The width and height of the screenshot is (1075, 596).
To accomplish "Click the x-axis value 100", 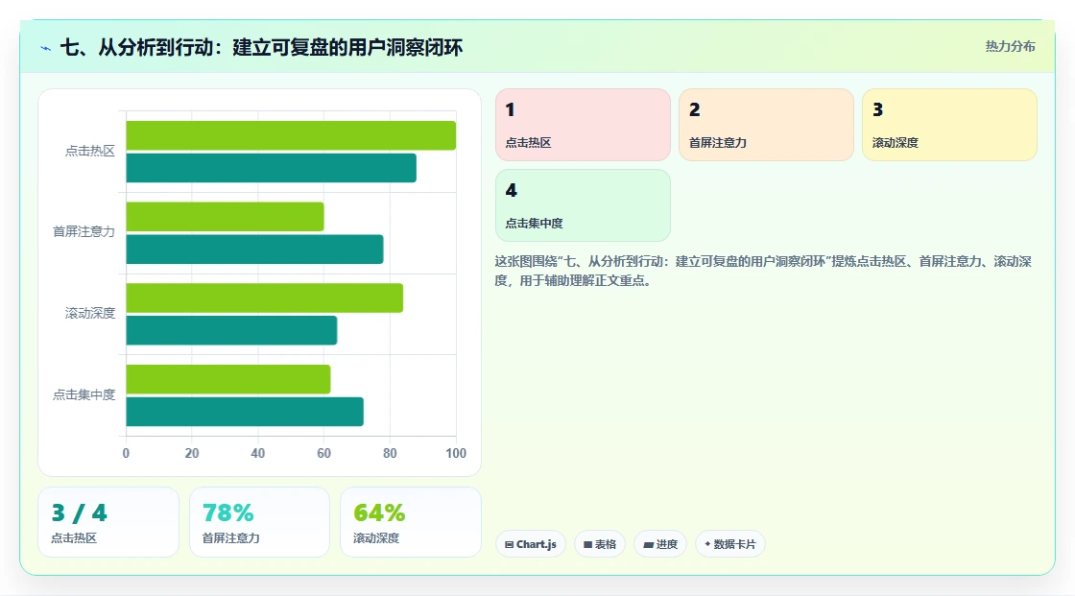I will (x=456, y=453).
